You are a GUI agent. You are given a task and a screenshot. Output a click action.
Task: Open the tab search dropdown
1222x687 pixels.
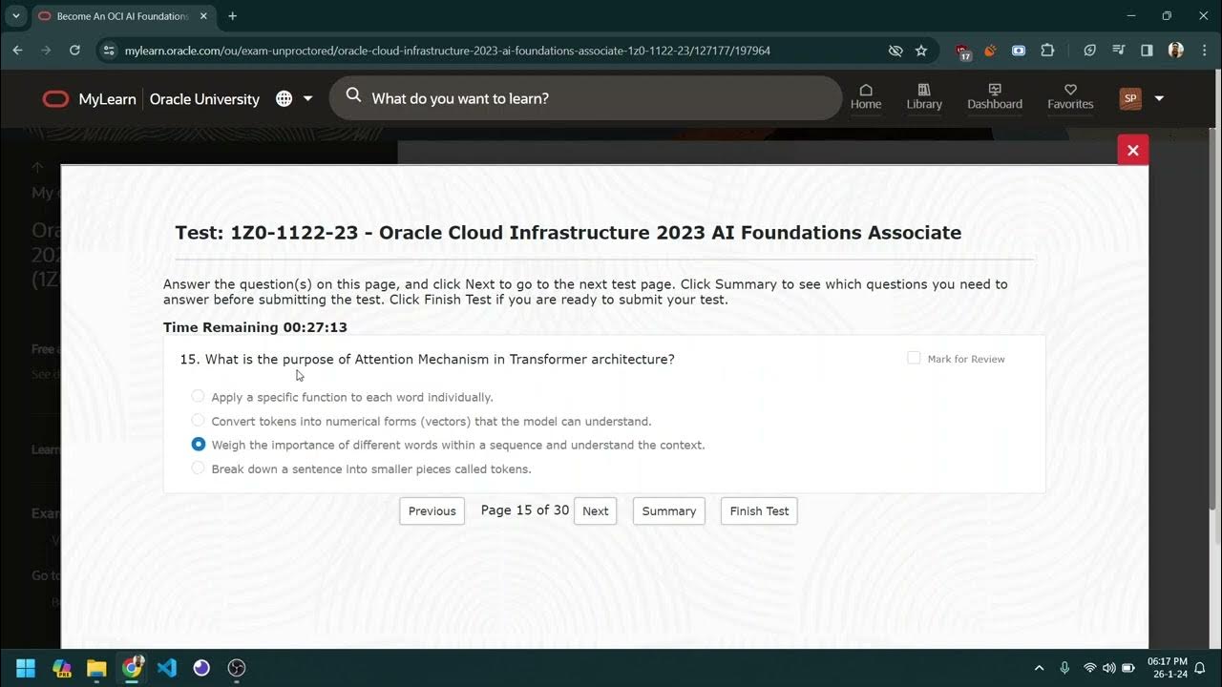[16, 16]
